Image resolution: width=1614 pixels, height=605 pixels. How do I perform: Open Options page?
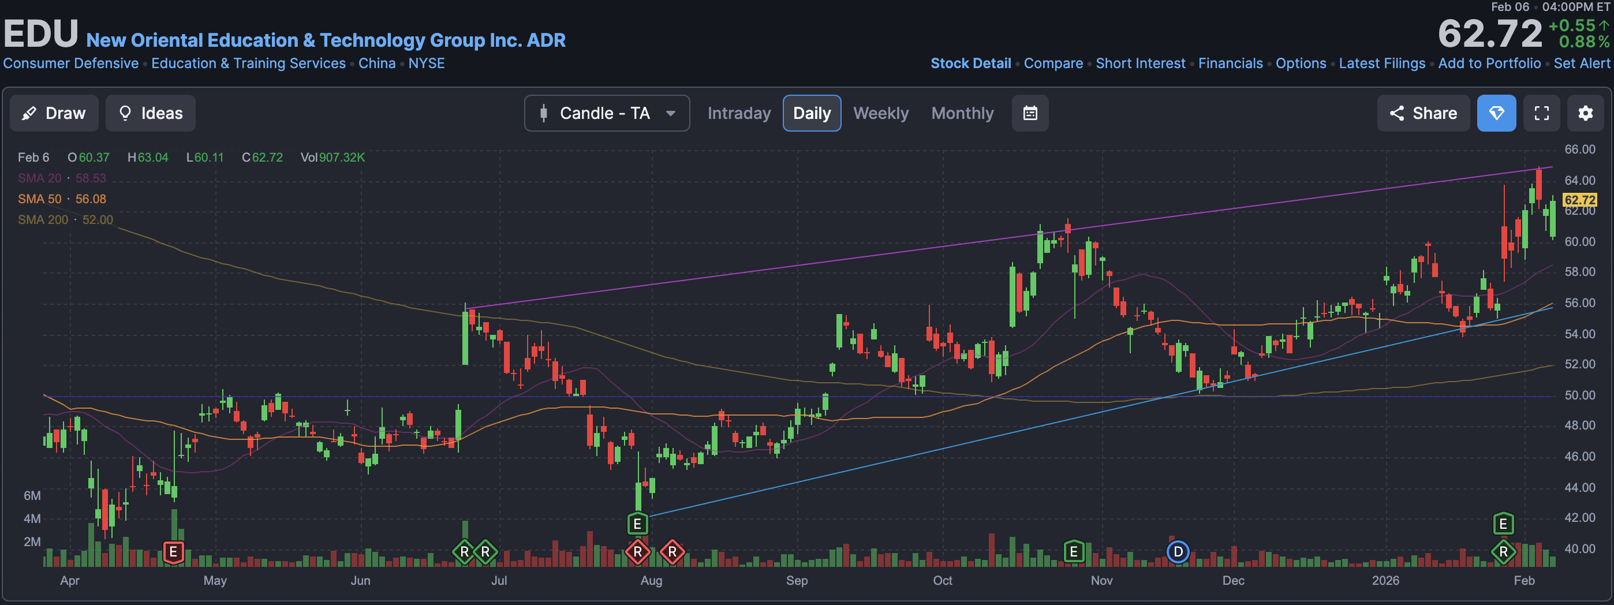click(x=1301, y=64)
